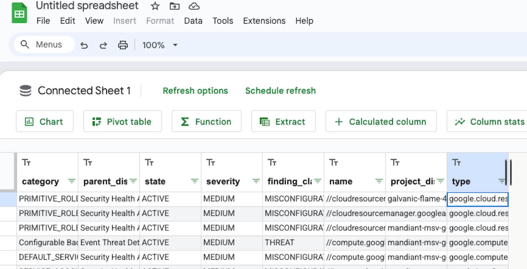Select the DEFAULT_SERVI cell
527x269 pixels.
point(47,257)
